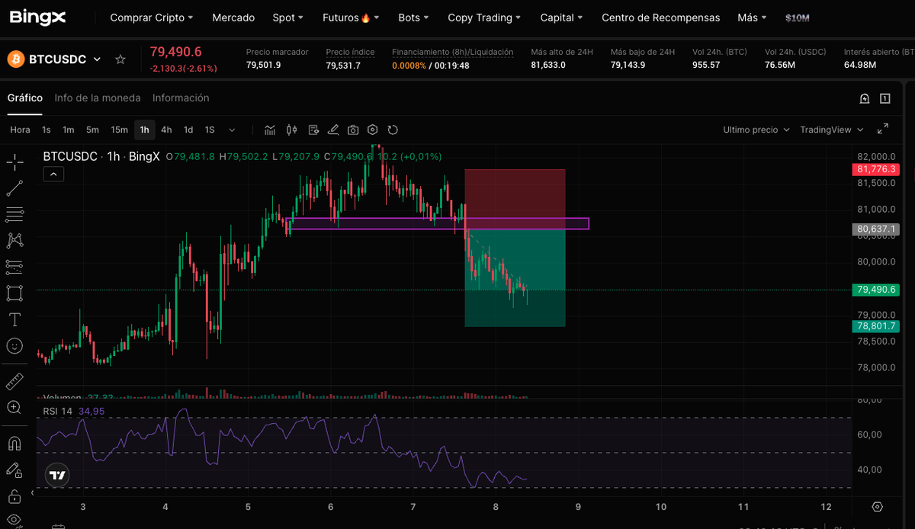Switch to Info de la moneda tab
The image size is (915, 529).
98,98
